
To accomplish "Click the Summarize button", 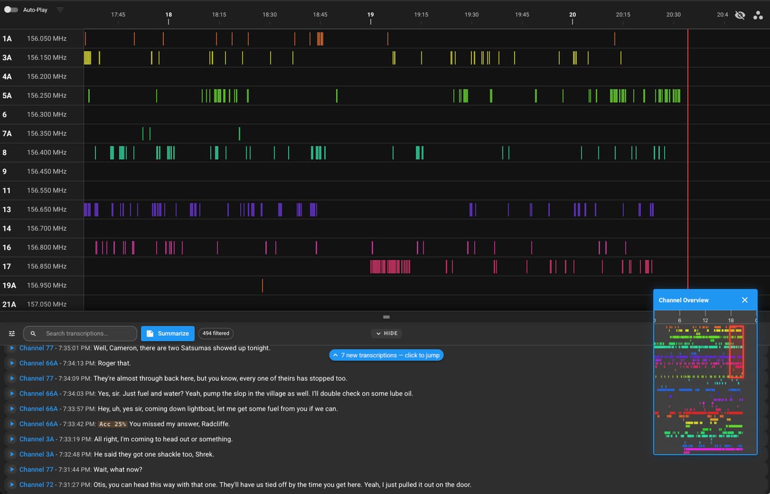I will (x=168, y=334).
